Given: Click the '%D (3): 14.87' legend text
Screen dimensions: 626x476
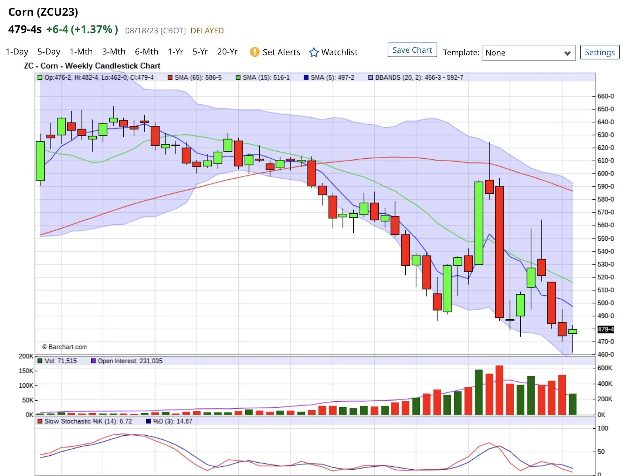Looking at the screenshot, I should [x=173, y=421].
